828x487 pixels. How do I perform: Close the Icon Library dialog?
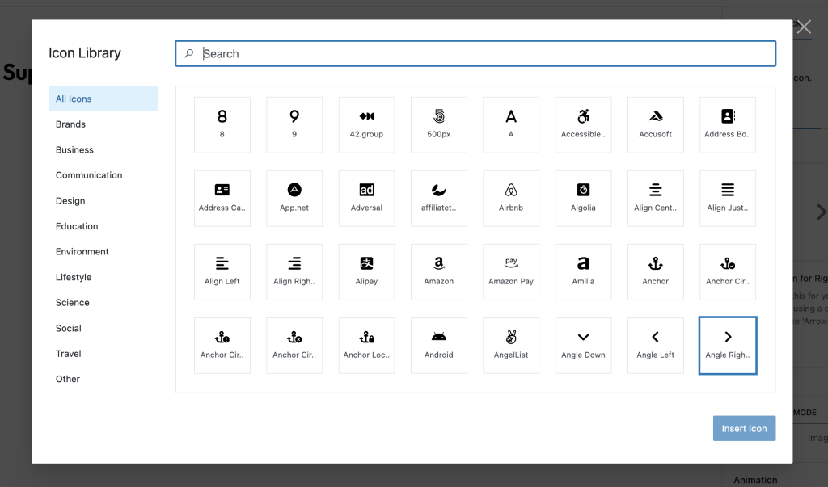804,27
